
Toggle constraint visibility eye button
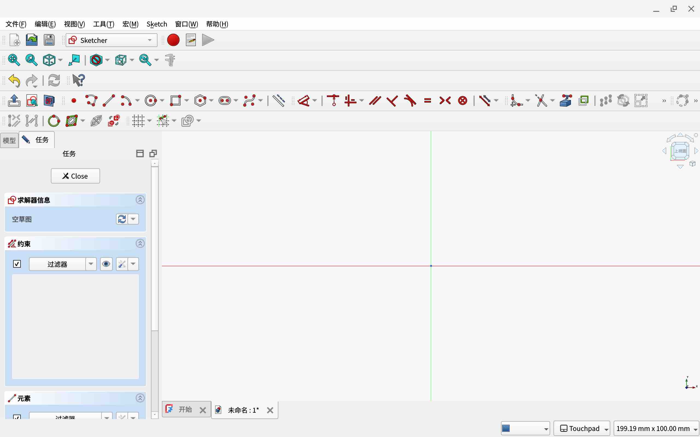(106, 264)
